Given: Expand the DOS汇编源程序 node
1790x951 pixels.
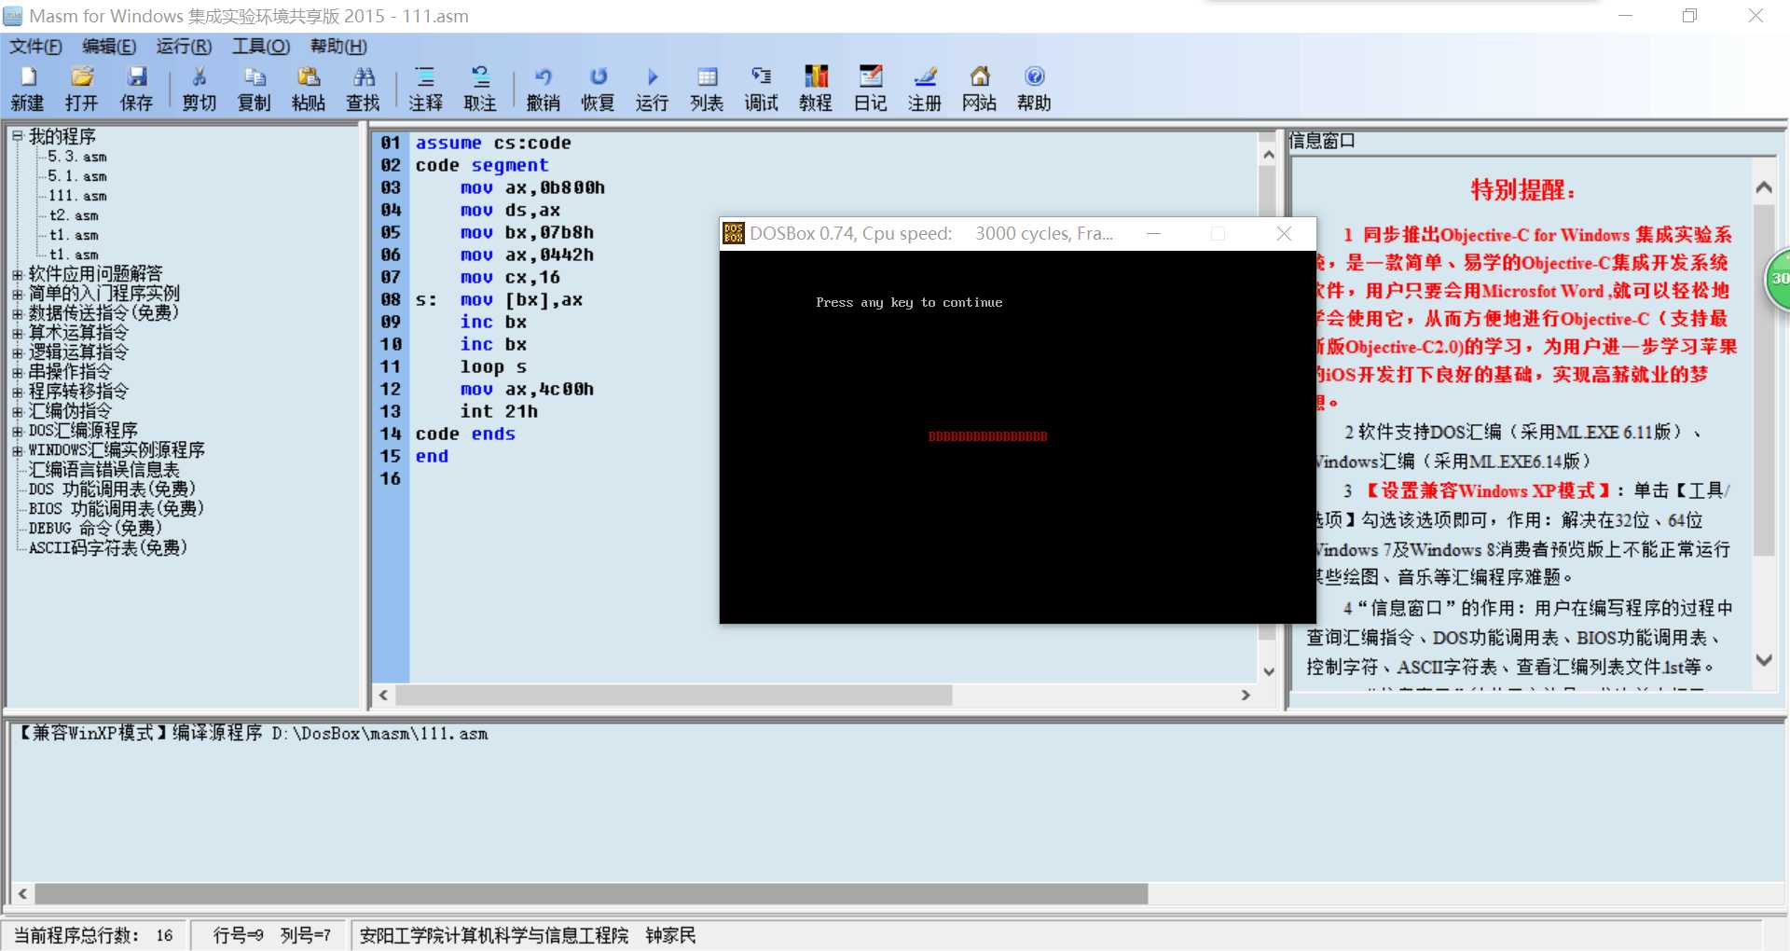Looking at the screenshot, I should (x=17, y=431).
